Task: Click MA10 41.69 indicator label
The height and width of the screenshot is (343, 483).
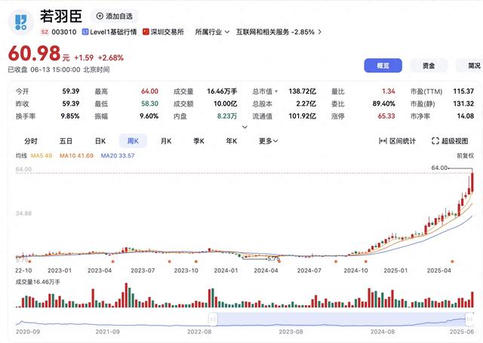Action: (76, 156)
